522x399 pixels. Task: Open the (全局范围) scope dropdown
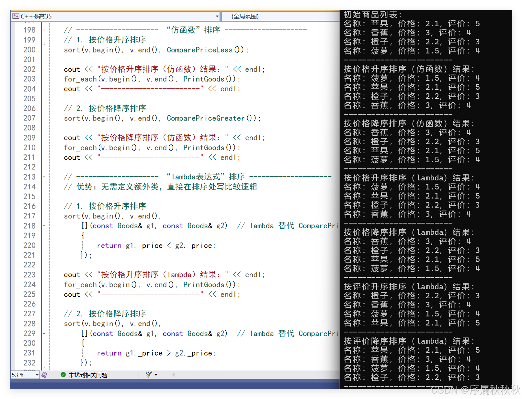(x=281, y=16)
